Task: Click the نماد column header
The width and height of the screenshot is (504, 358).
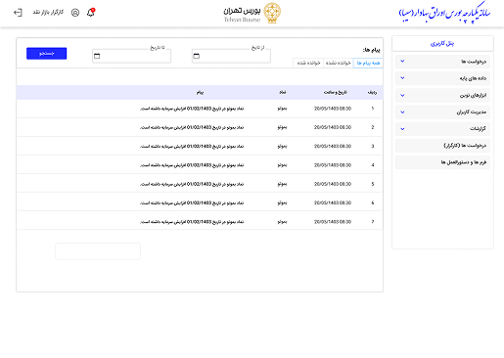Action: click(x=283, y=93)
